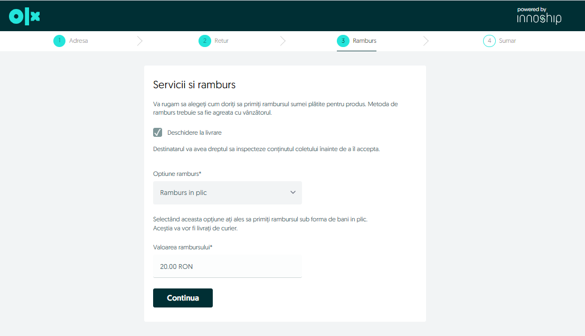
Task: Click the dropdown arrow beside Ramburs in plic
Action: [293, 193]
